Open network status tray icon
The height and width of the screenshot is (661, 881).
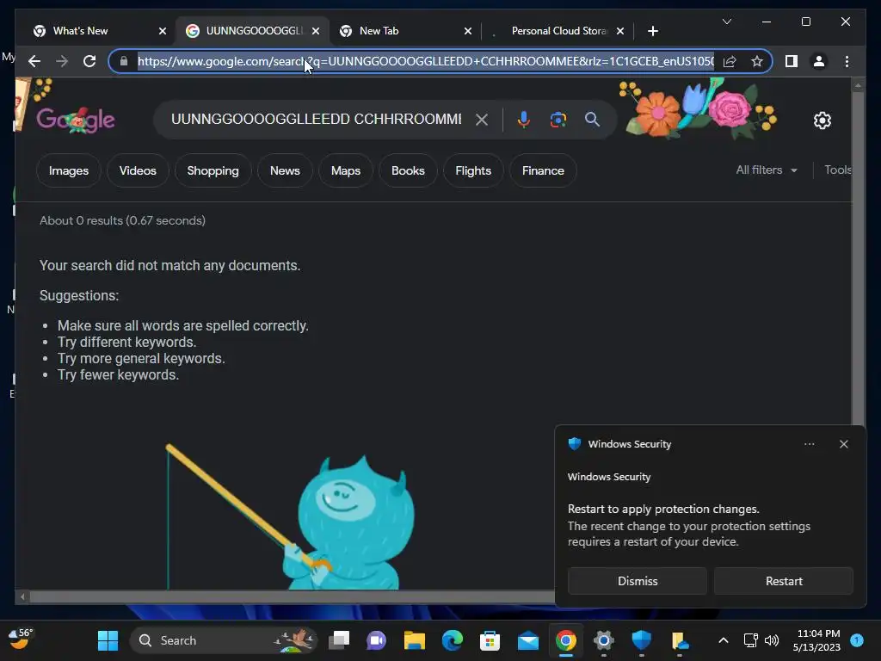pos(750,640)
